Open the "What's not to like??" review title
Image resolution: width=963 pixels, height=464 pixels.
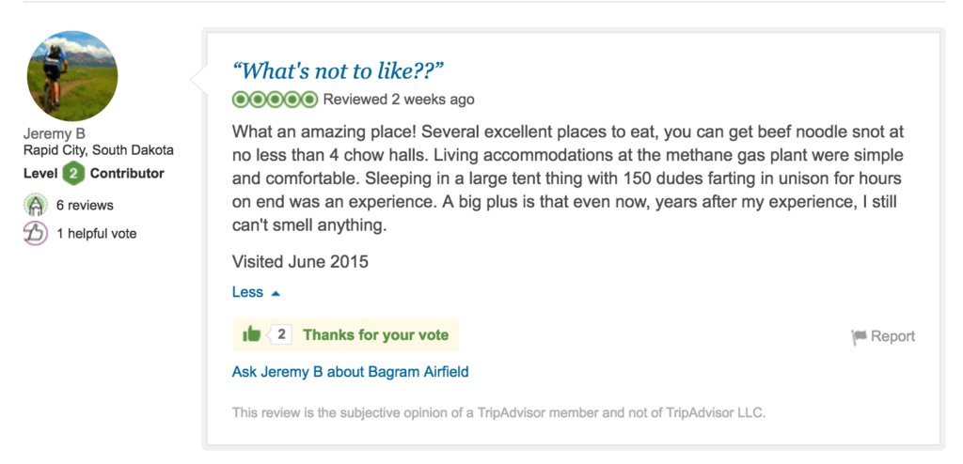pos(338,70)
